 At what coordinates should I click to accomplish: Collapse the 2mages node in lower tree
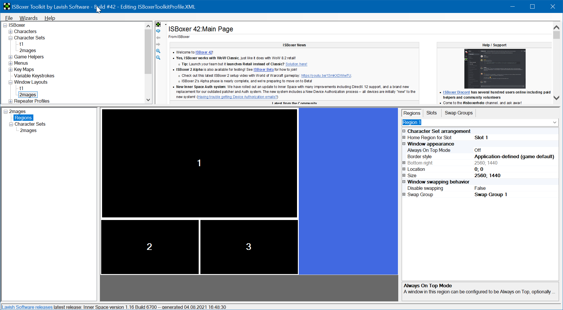pos(5,112)
